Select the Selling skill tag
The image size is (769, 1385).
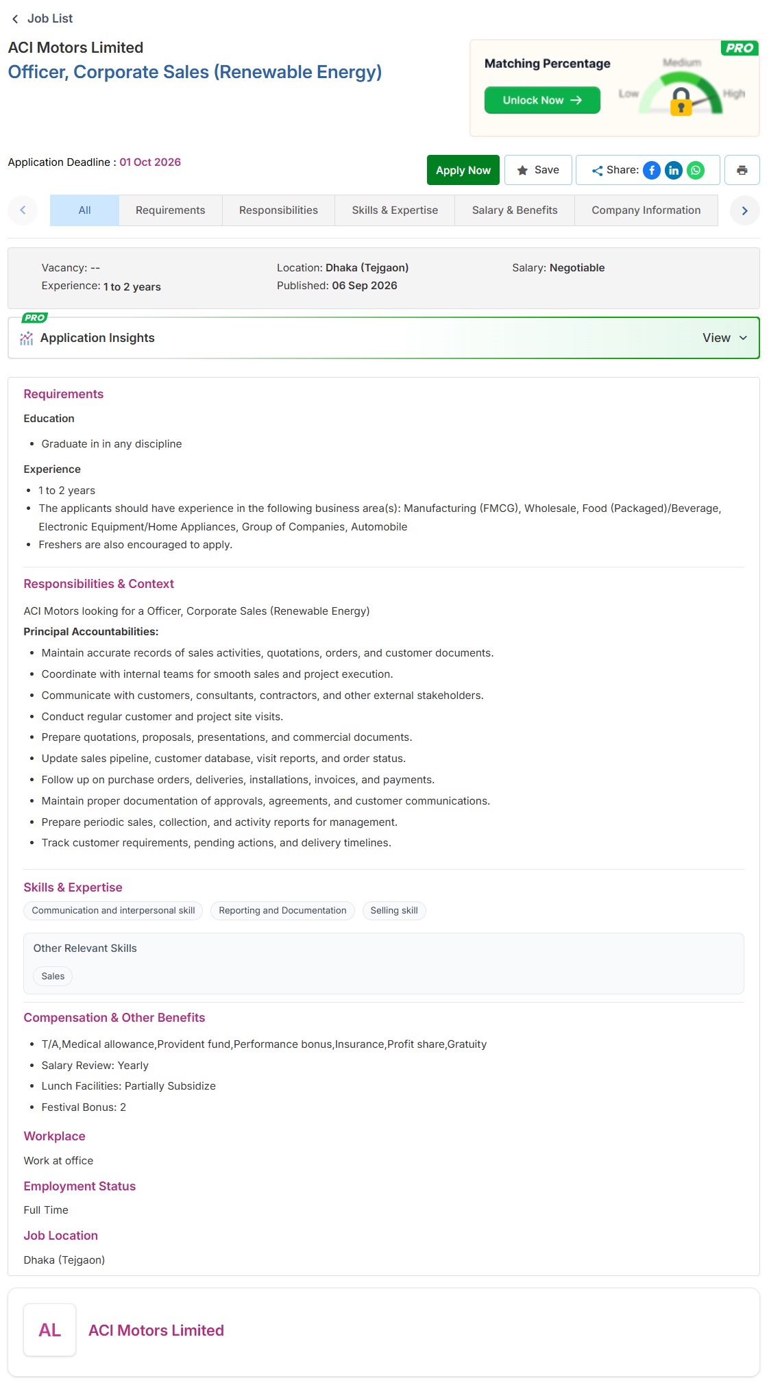pyautogui.click(x=394, y=910)
